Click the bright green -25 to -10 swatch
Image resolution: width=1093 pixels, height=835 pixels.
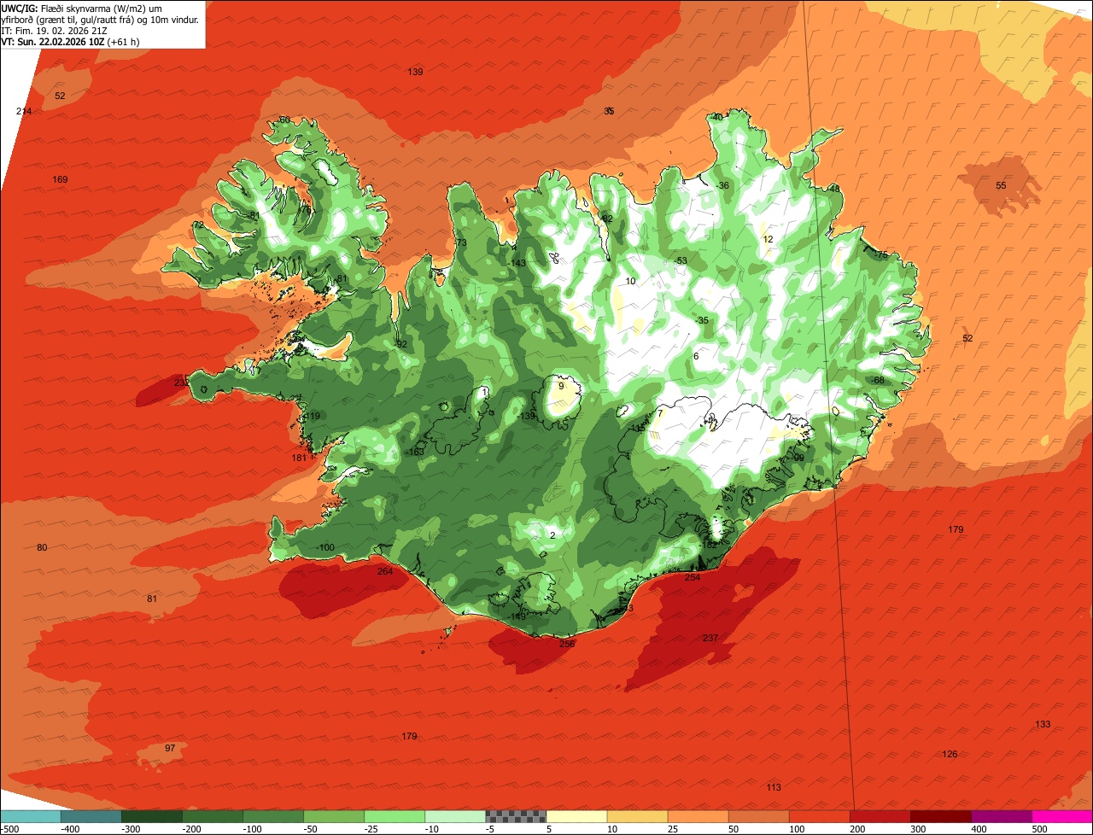tap(395, 816)
